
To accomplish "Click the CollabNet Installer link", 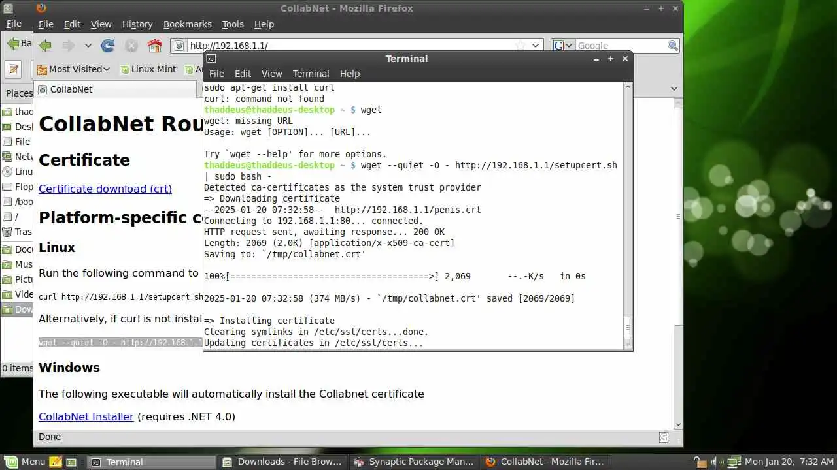I will point(86,416).
